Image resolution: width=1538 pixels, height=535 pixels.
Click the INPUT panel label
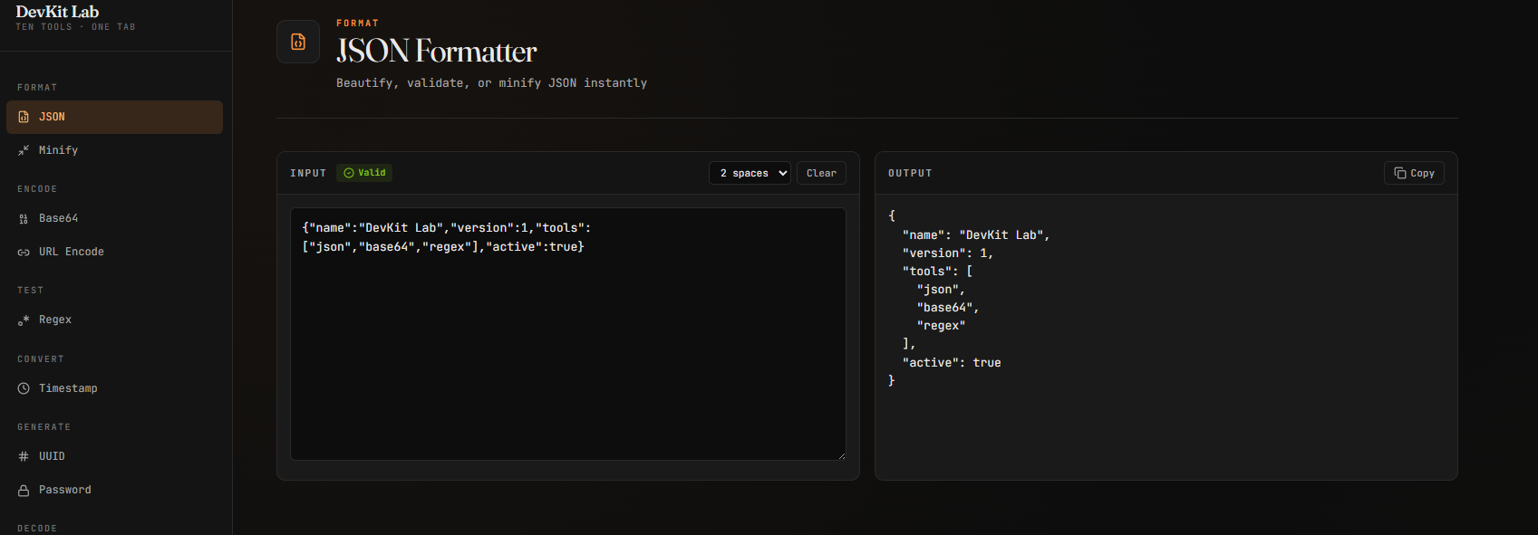point(308,173)
